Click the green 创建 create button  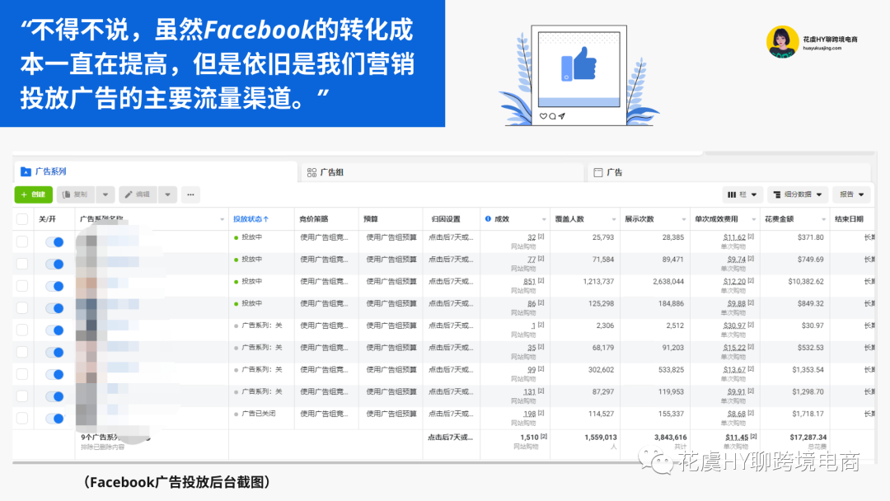click(x=33, y=195)
